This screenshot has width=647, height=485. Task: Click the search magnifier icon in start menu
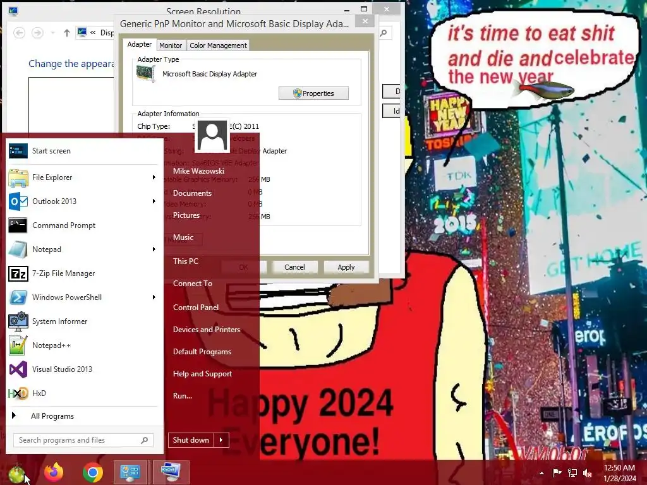145,440
